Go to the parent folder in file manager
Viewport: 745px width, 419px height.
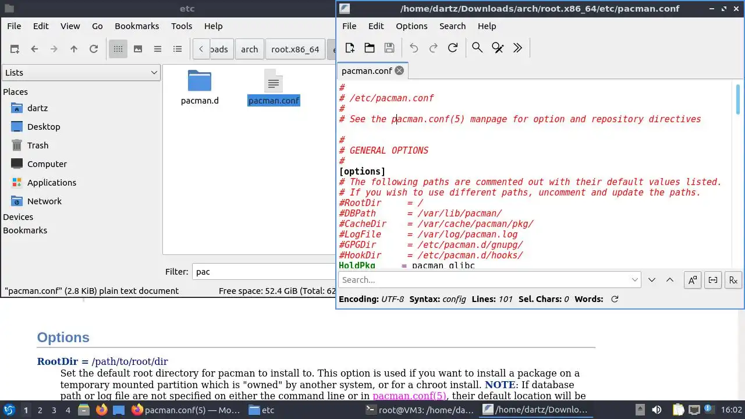click(x=74, y=49)
